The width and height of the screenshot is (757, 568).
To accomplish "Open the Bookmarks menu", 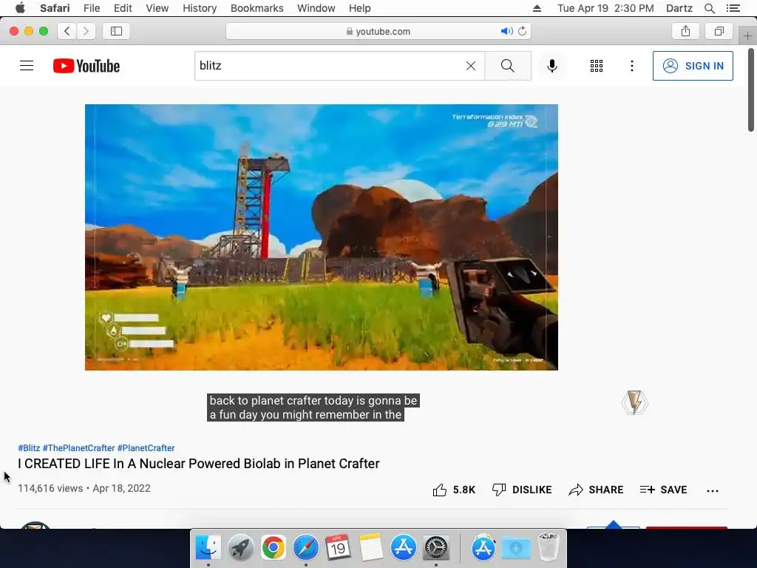I will point(257,8).
